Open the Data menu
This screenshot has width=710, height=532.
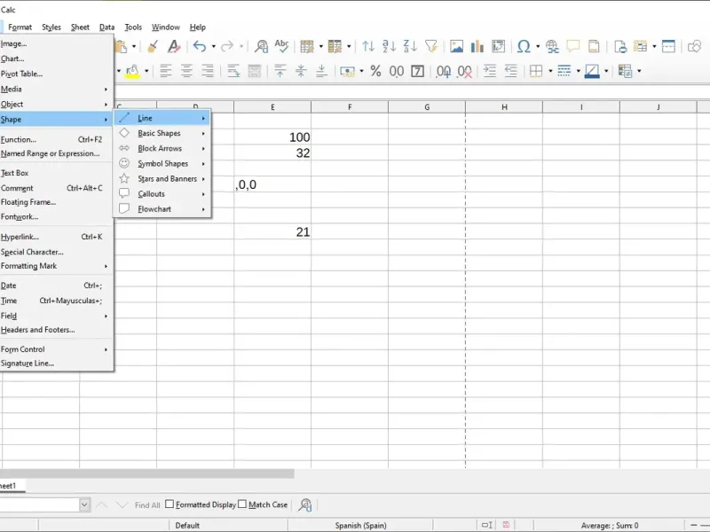106,27
